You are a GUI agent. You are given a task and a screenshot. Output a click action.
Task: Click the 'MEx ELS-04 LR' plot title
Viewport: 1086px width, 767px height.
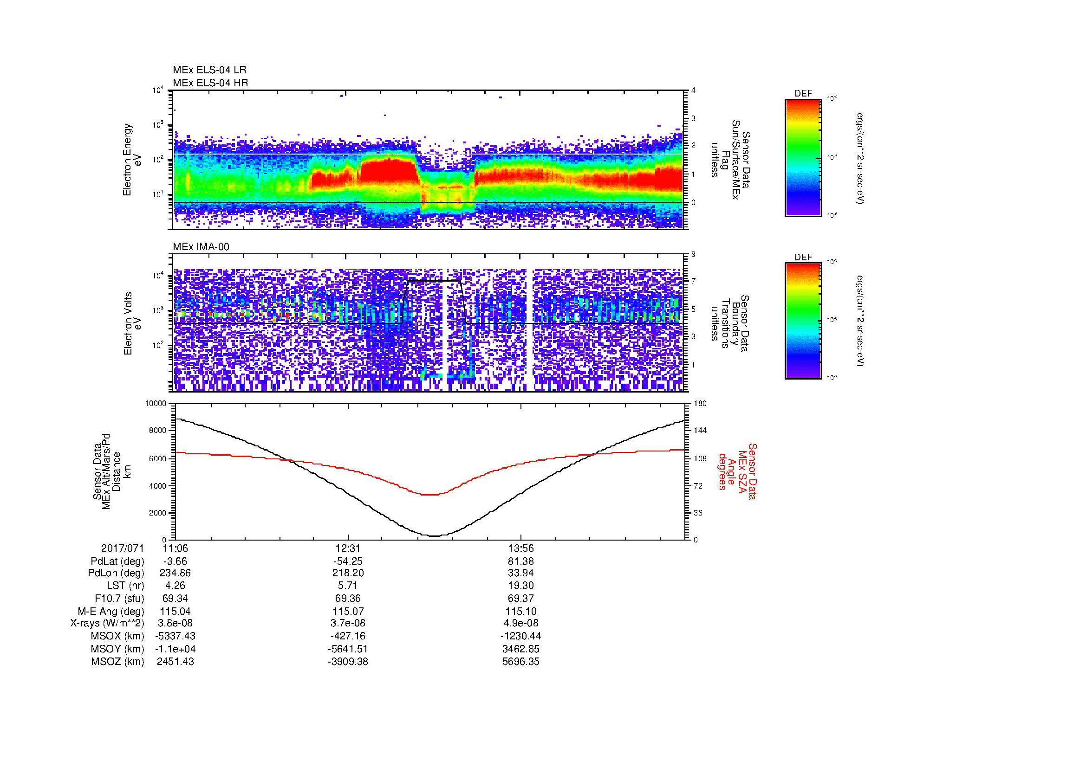click(x=209, y=70)
